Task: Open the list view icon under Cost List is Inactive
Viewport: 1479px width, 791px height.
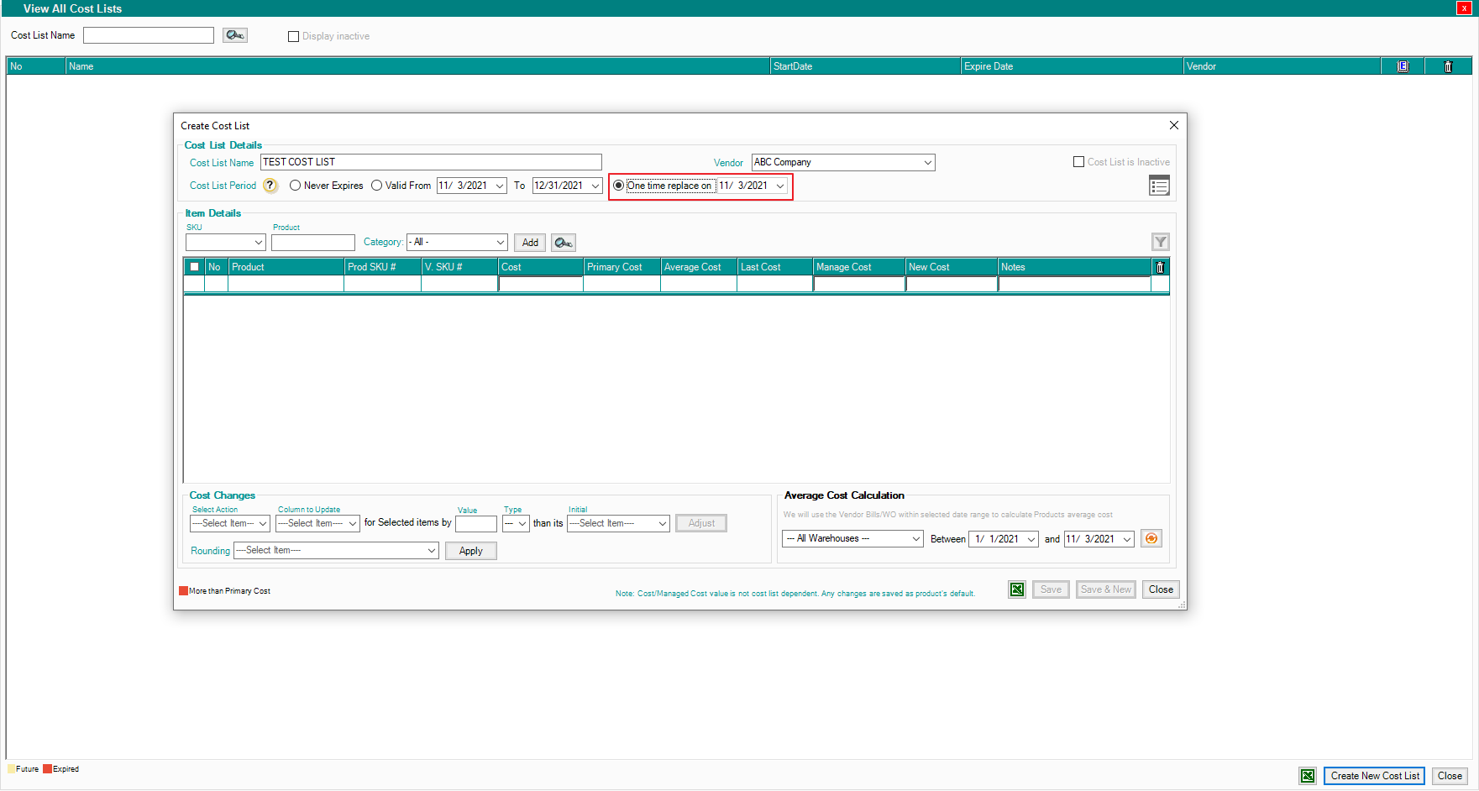Action: pos(1159,186)
